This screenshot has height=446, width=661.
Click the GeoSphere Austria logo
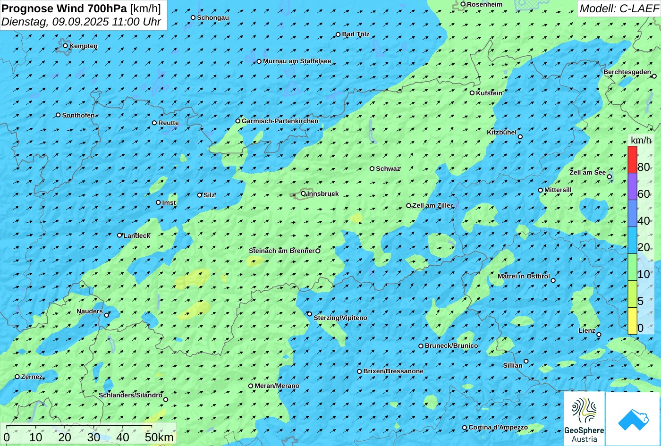pyautogui.click(x=584, y=419)
